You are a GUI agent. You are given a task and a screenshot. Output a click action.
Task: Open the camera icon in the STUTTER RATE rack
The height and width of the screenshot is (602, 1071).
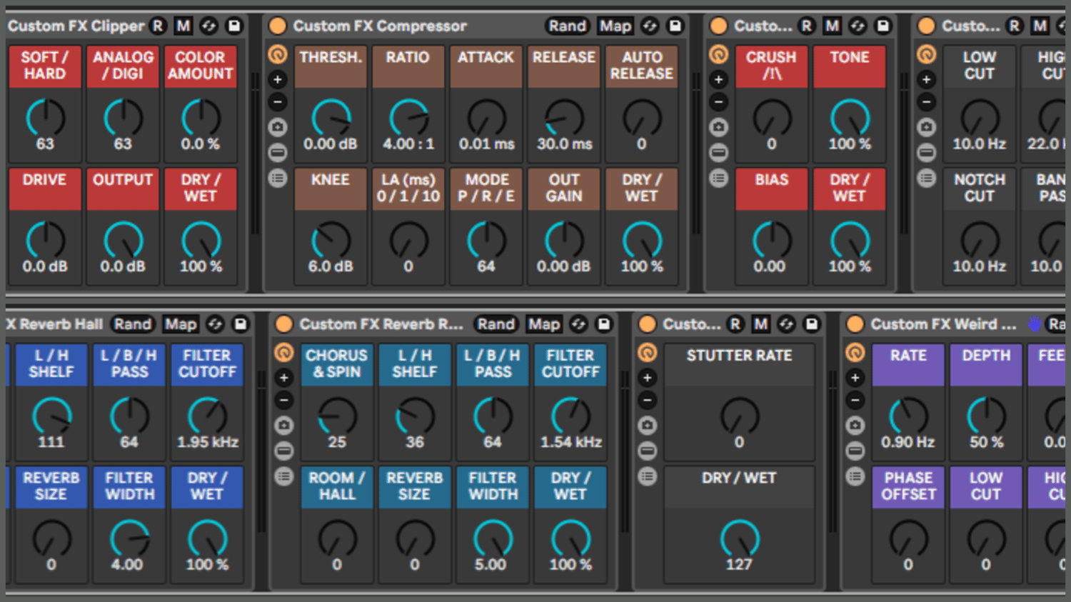648,426
